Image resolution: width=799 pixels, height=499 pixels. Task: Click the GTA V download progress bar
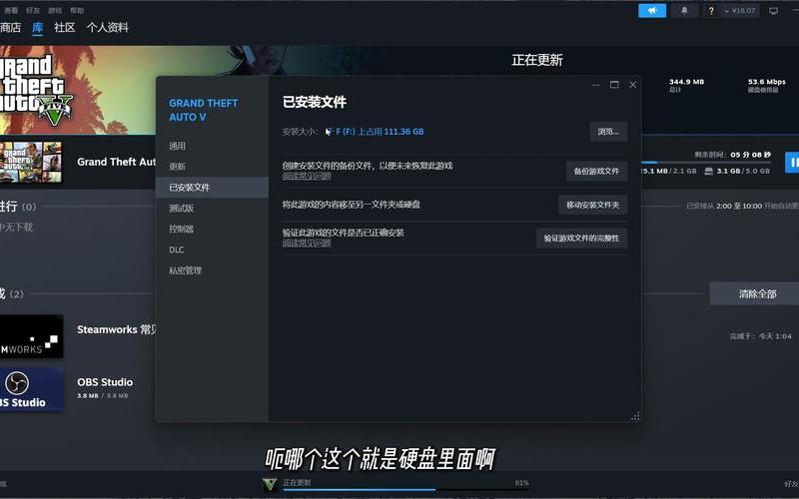pos(706,163)
